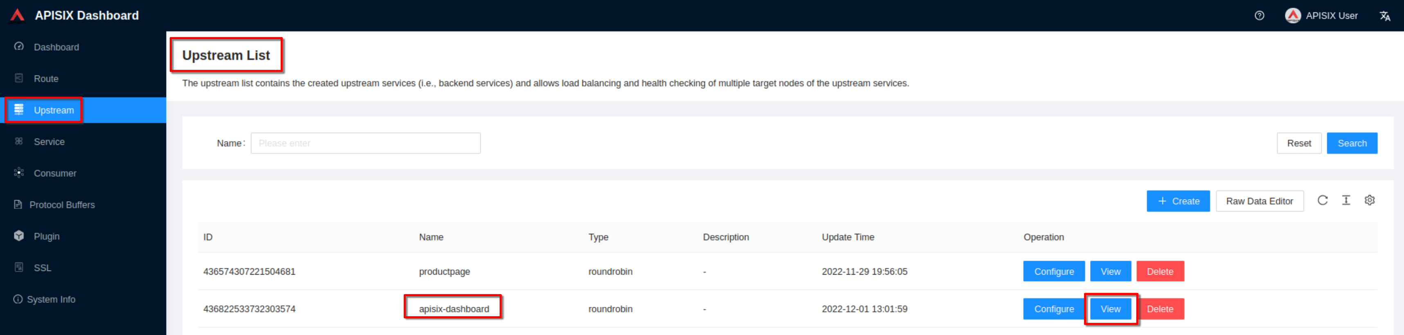This screenshot has width=1404, height=335.
Task: Select Upstream in the sidebar
Action: (54, 111)
